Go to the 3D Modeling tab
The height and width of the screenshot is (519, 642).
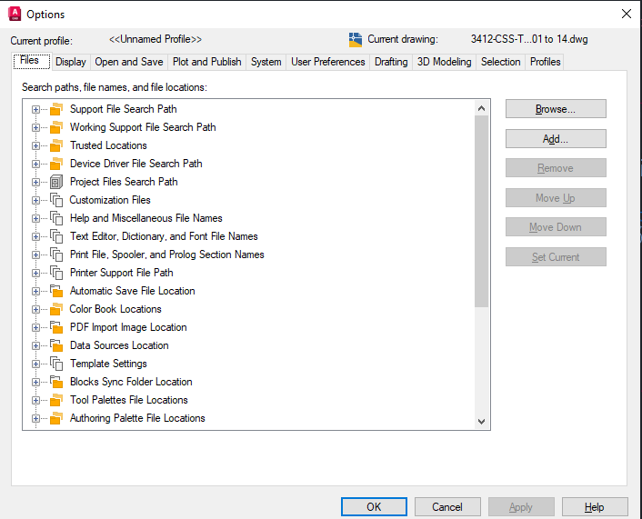click(x=444, y=62)
